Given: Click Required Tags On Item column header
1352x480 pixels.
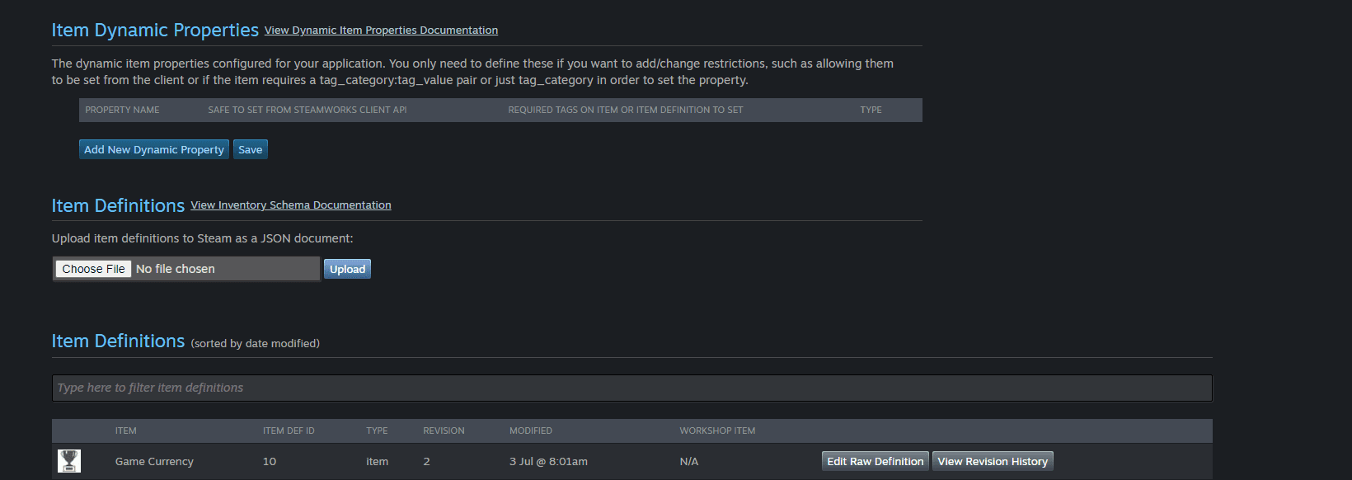Looking at the screenshot, I should [x=626, y=110].
